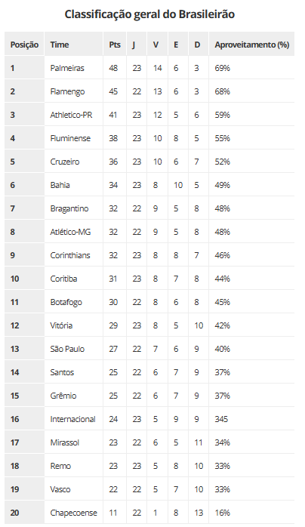This screenshot has width=305, height=527.
Task: Click Chapecoense's 16% percentage value
Action: pos(223,513)
